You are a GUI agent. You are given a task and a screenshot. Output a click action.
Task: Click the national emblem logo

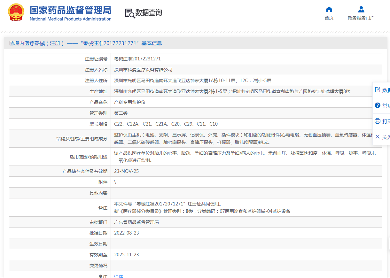tap(16, 12)
